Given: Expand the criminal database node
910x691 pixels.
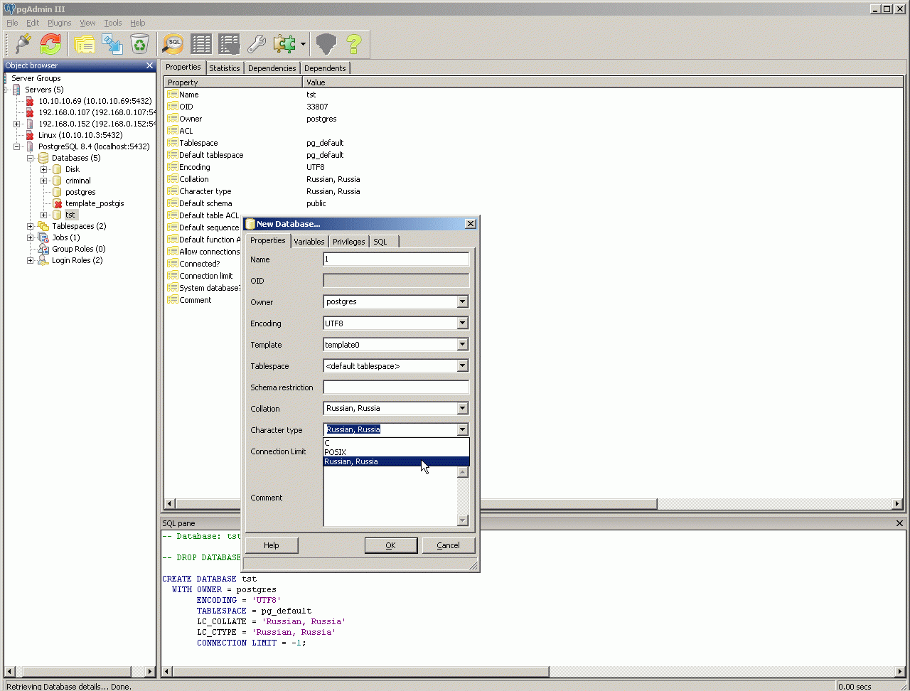Looking at the screenshot, I should tap(44, 181).
